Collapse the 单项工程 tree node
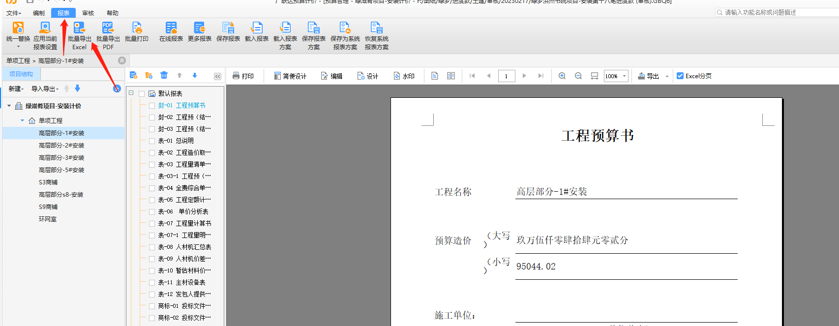839x326 pixels. click(22, 120)
